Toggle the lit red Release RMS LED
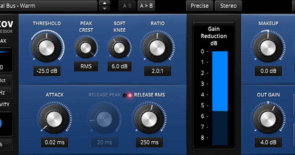The width and height of the screenshot is (295, 155). (130, 95)
